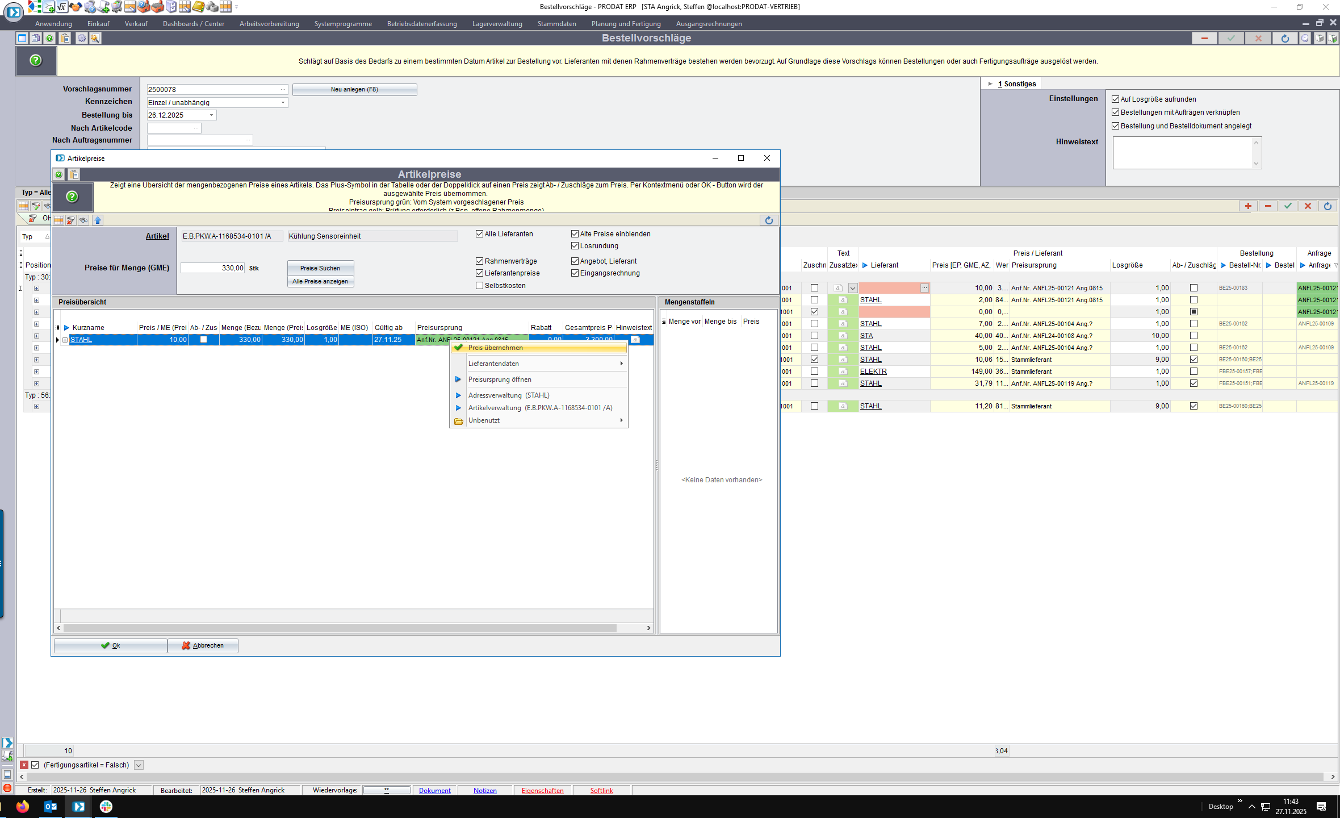
Task: Click the yellow notebook icon in top toolbar
Action: tap(198, 7)
